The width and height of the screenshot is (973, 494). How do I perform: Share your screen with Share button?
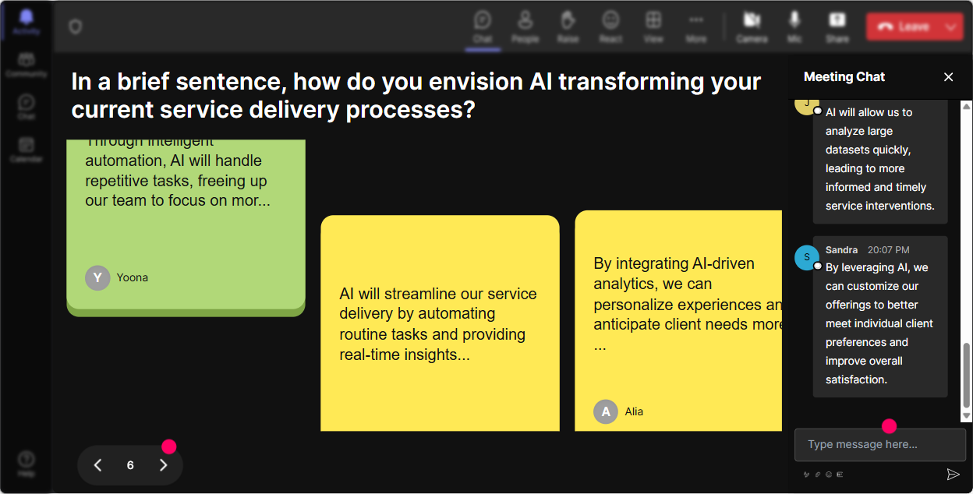click(x=837, y=26)
